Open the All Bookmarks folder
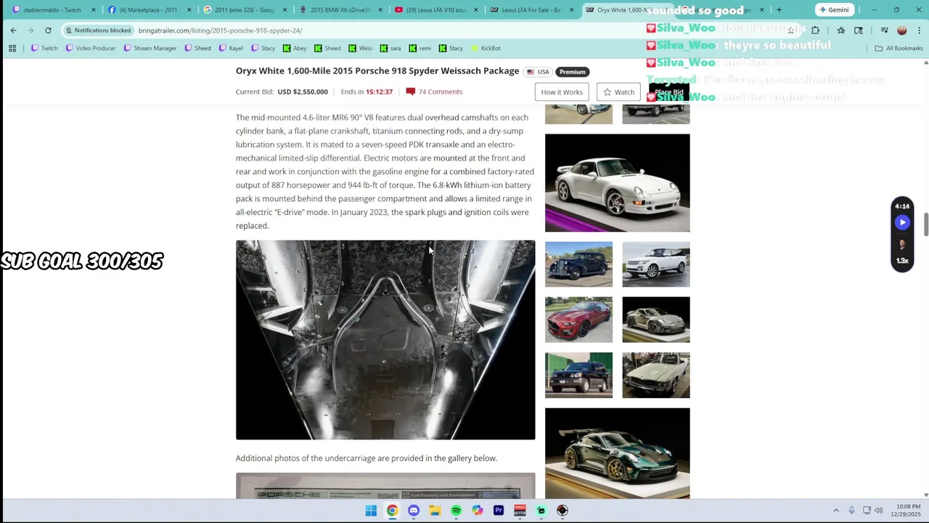 tap(899, 48)
